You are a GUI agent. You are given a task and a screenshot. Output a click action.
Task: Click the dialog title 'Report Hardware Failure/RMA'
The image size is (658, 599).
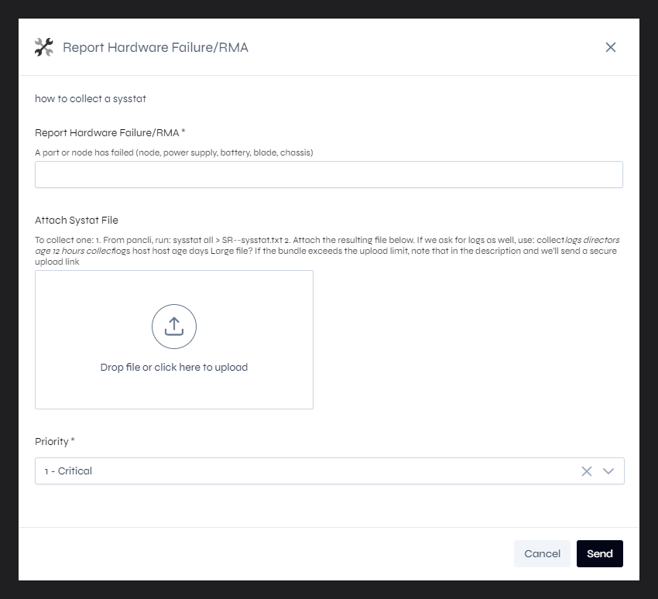(x=156, y=47)
